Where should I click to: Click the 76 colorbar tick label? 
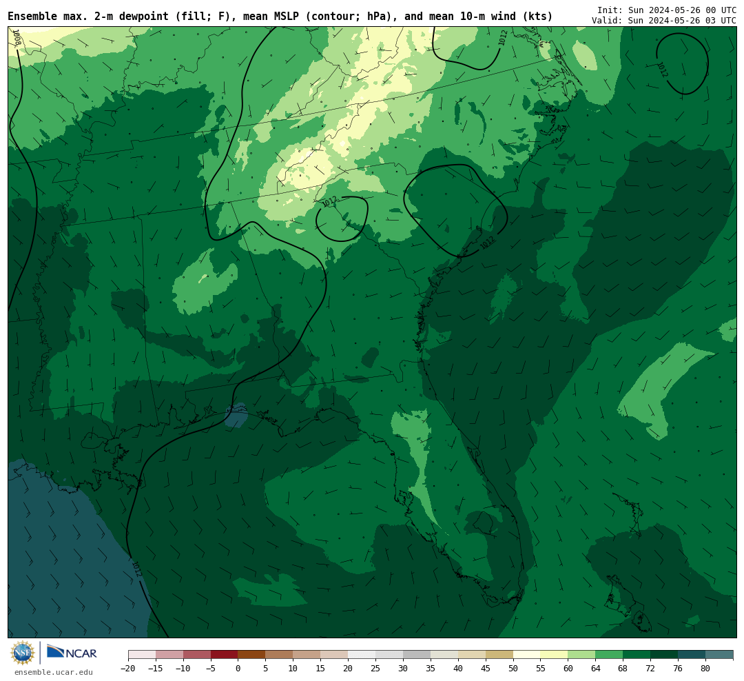tap(678, 669)
